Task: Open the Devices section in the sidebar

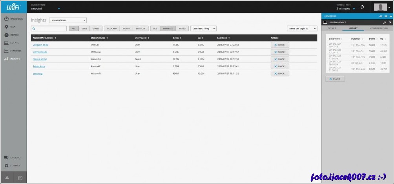Action: coord(14,35)
